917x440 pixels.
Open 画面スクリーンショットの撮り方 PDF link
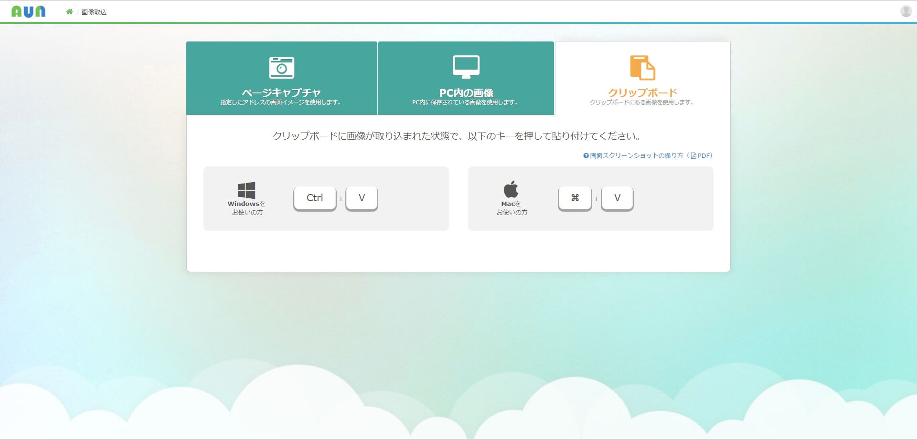[648, 155]
